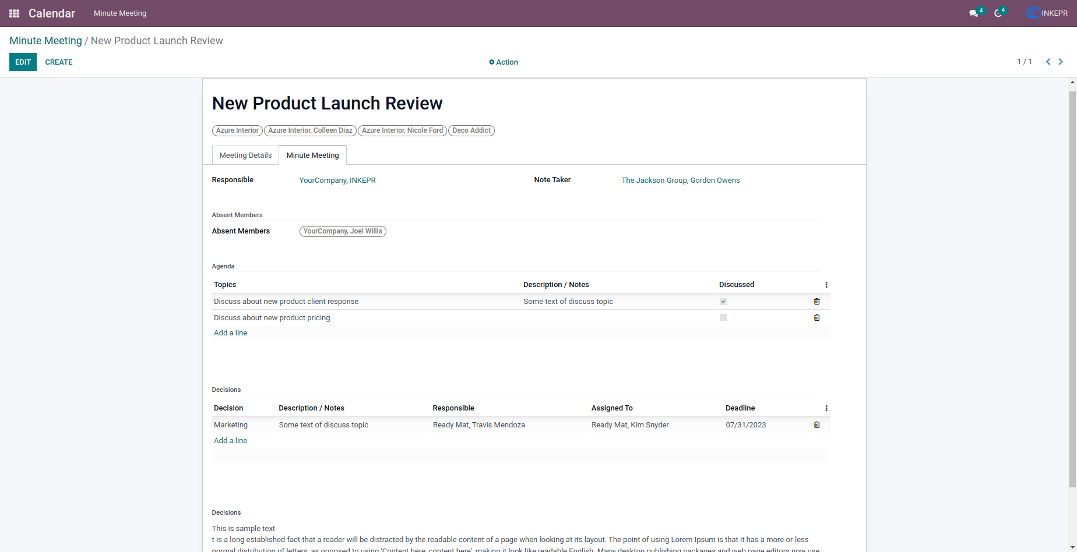Click absent member Joel Willis tag
Screen dimensions: 1077x552
(343, 231)
